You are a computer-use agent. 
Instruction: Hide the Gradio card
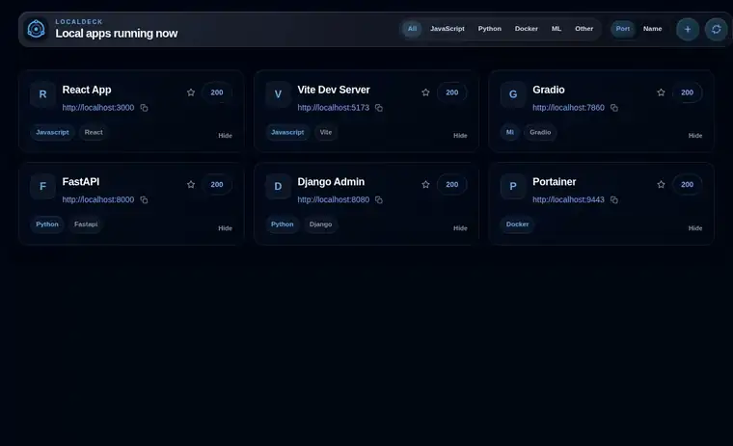pos(695,136)
